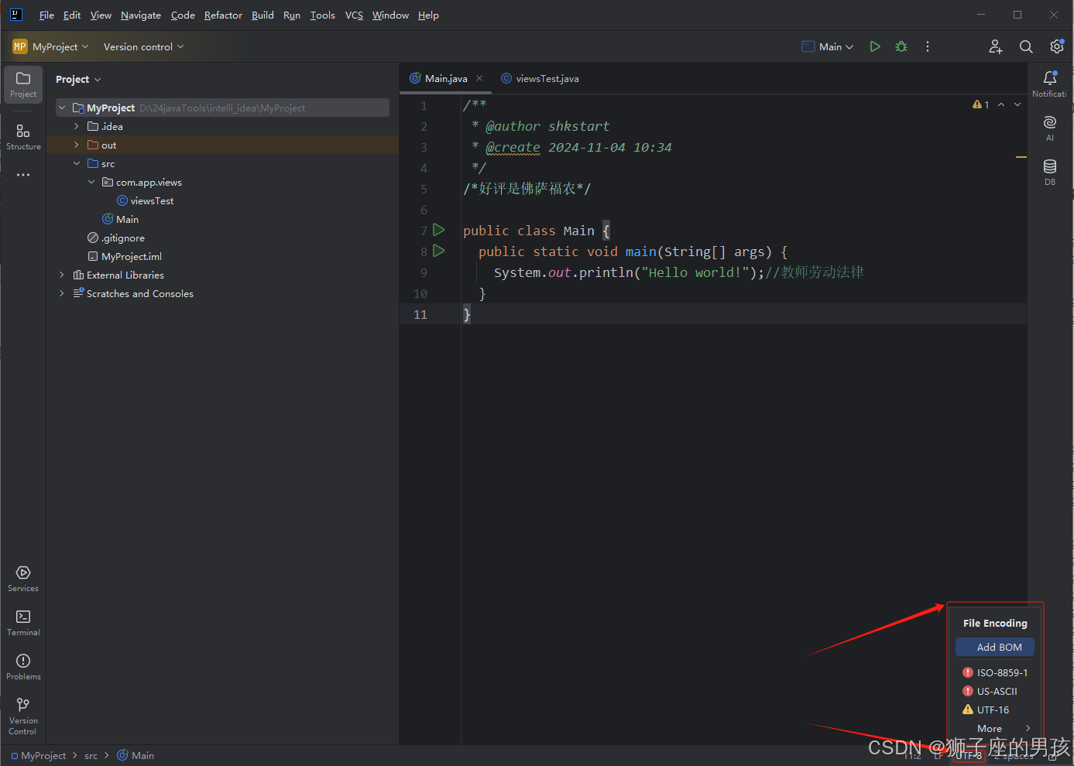Click the yellow warning stripe marker
1074x766 pixels.
(x=1021, y=157)
